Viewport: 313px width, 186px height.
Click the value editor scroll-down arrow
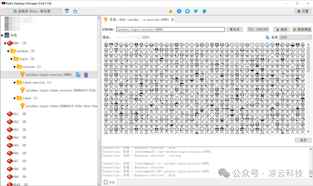click(x=308, y=131)
